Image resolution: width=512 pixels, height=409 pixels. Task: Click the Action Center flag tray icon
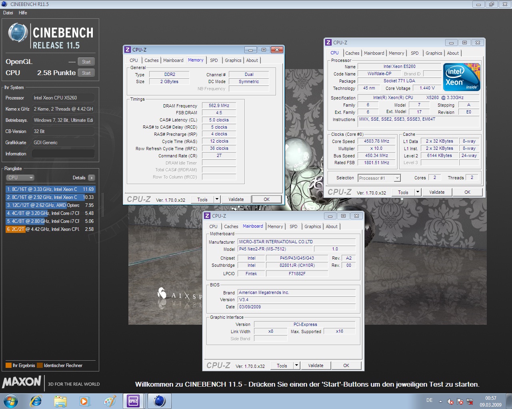click(x=460, y=402)
